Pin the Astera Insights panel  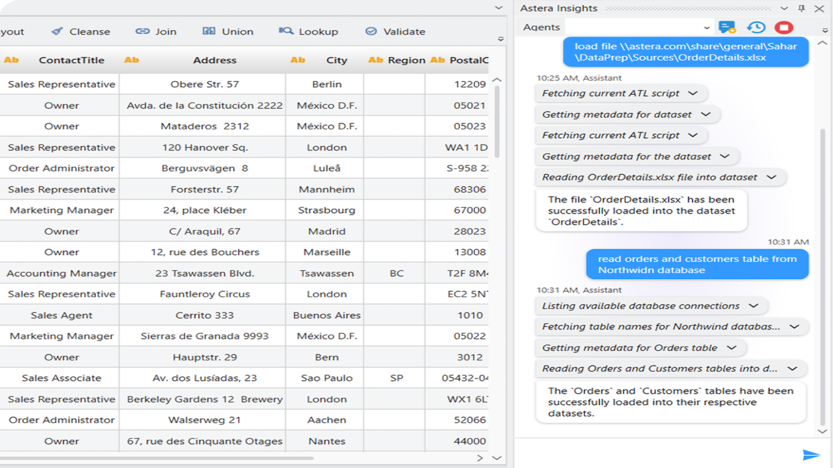coord(801,8)
